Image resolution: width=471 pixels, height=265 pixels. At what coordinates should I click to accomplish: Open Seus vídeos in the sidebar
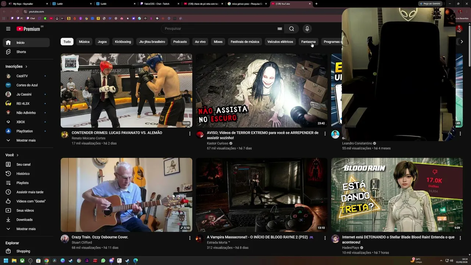(26, 211)
